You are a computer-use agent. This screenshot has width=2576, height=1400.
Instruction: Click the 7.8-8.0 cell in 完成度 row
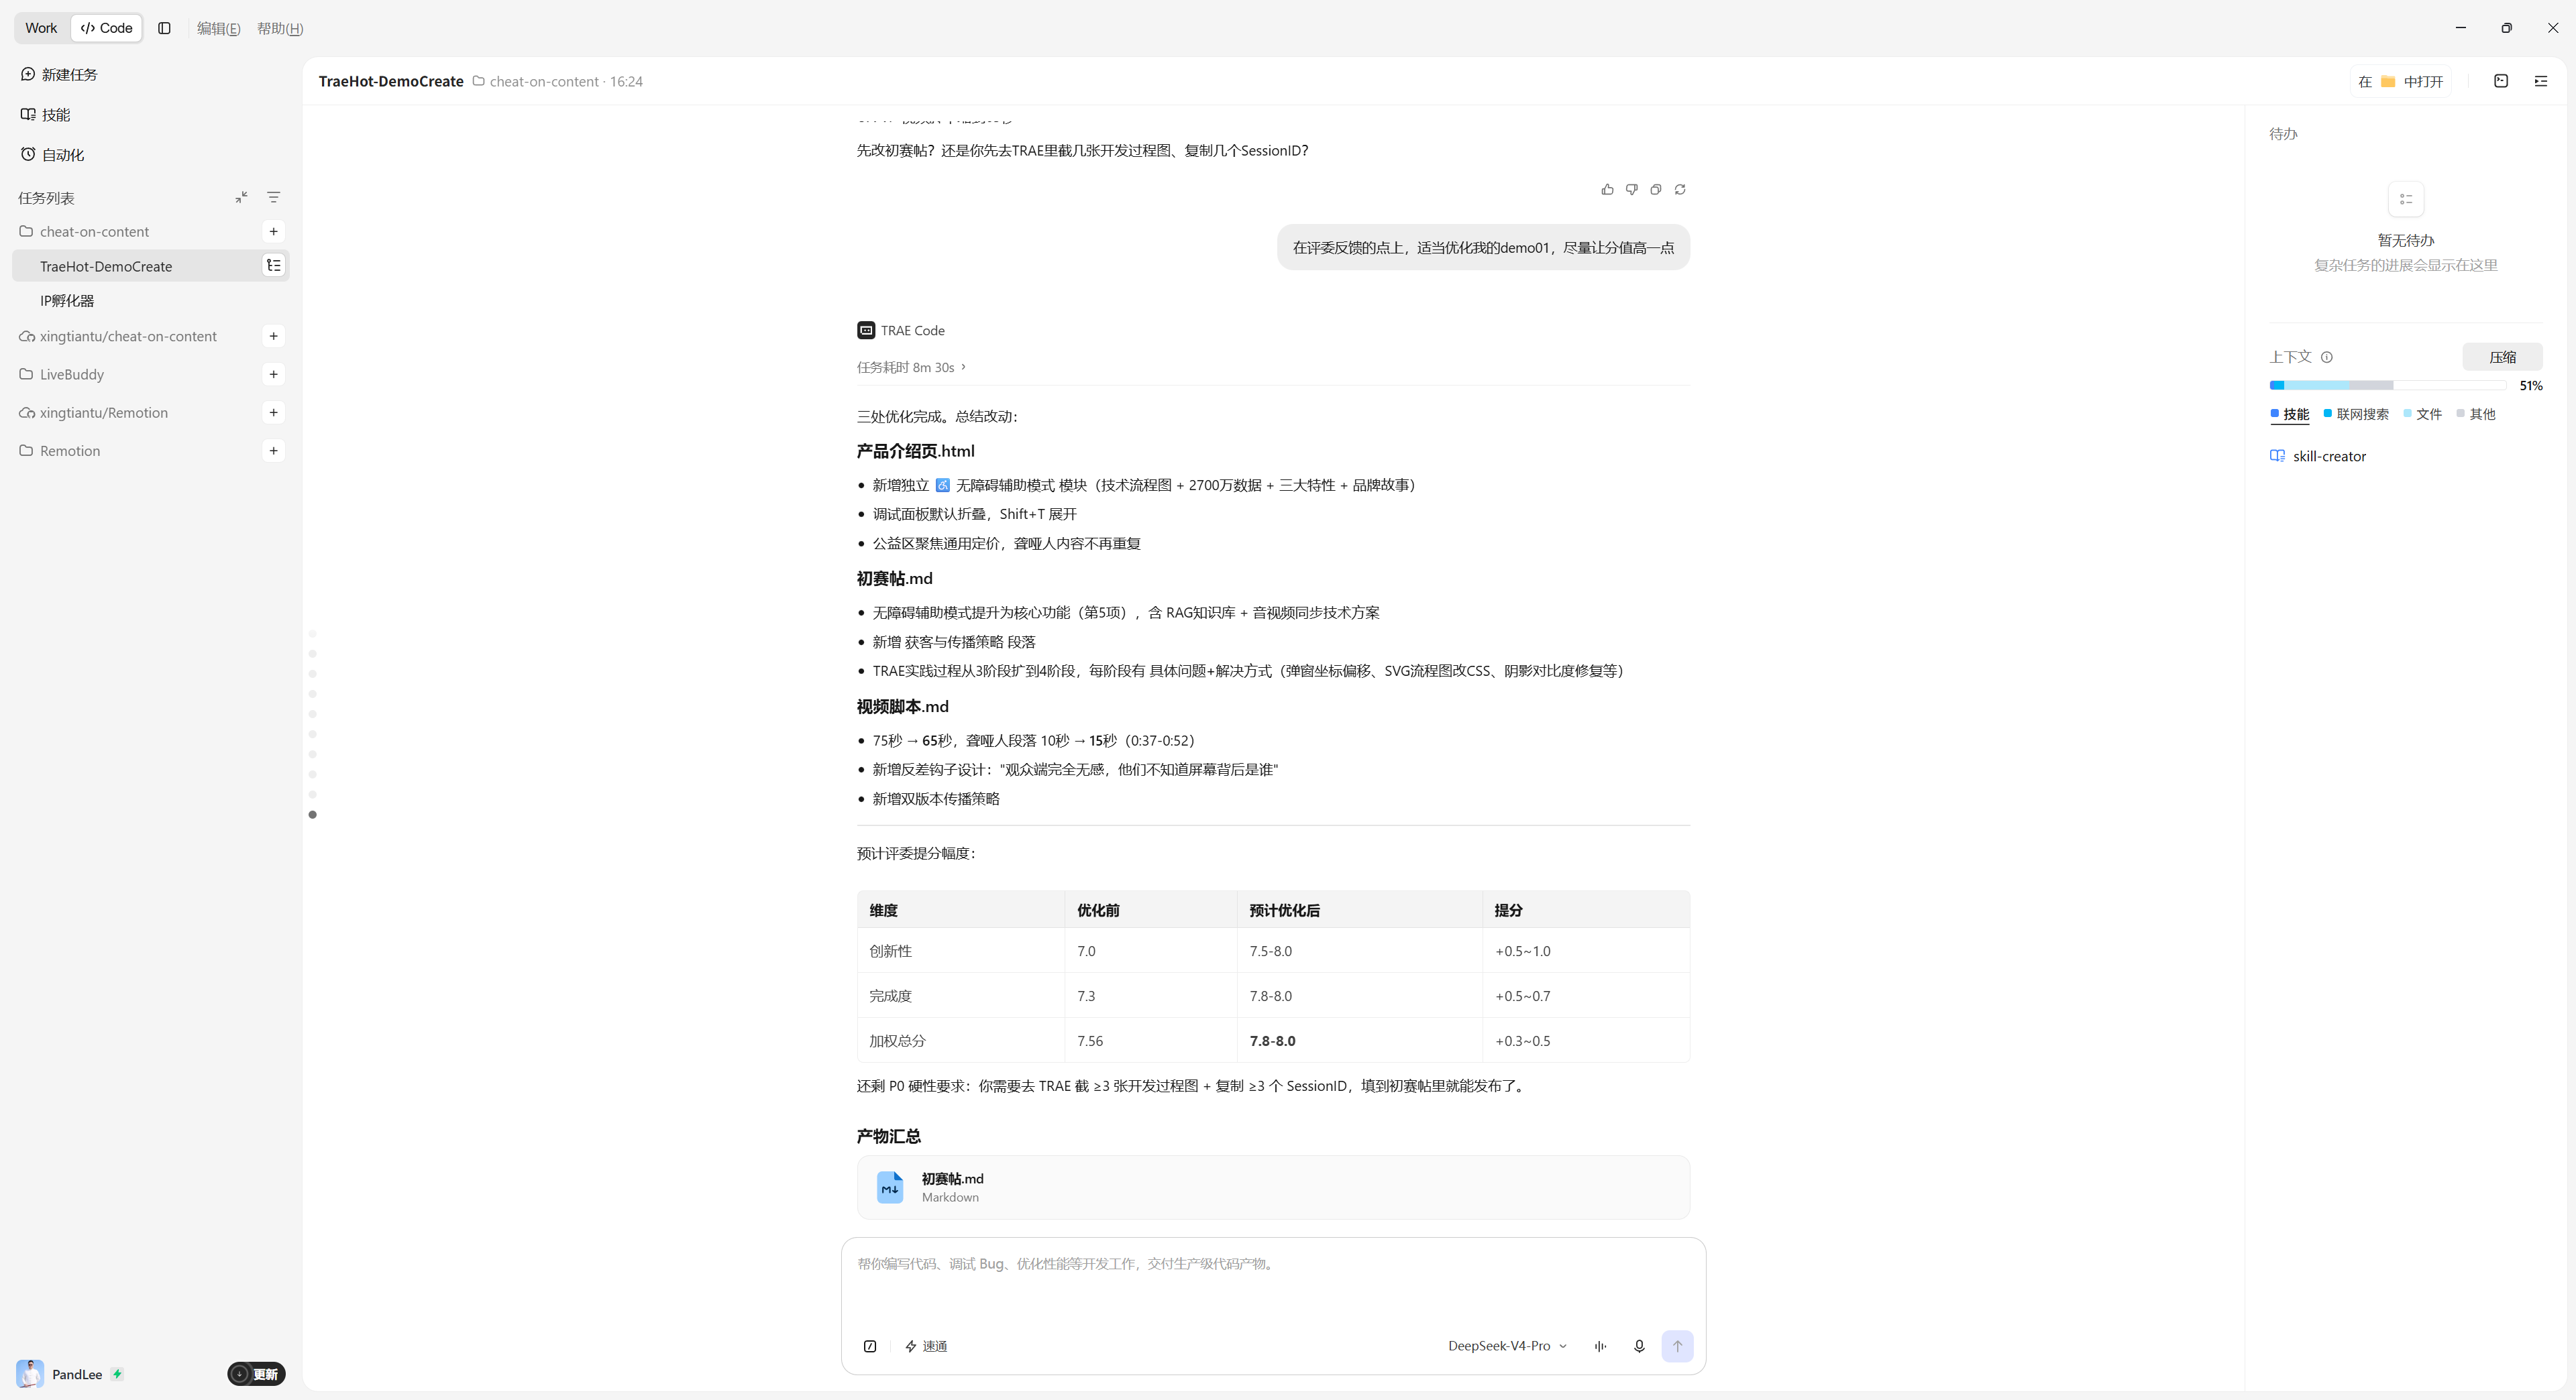1360,996
